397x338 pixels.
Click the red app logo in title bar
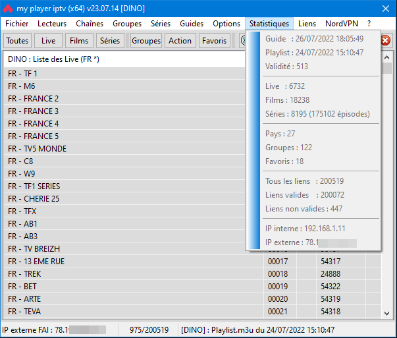[x=8, y=9]
